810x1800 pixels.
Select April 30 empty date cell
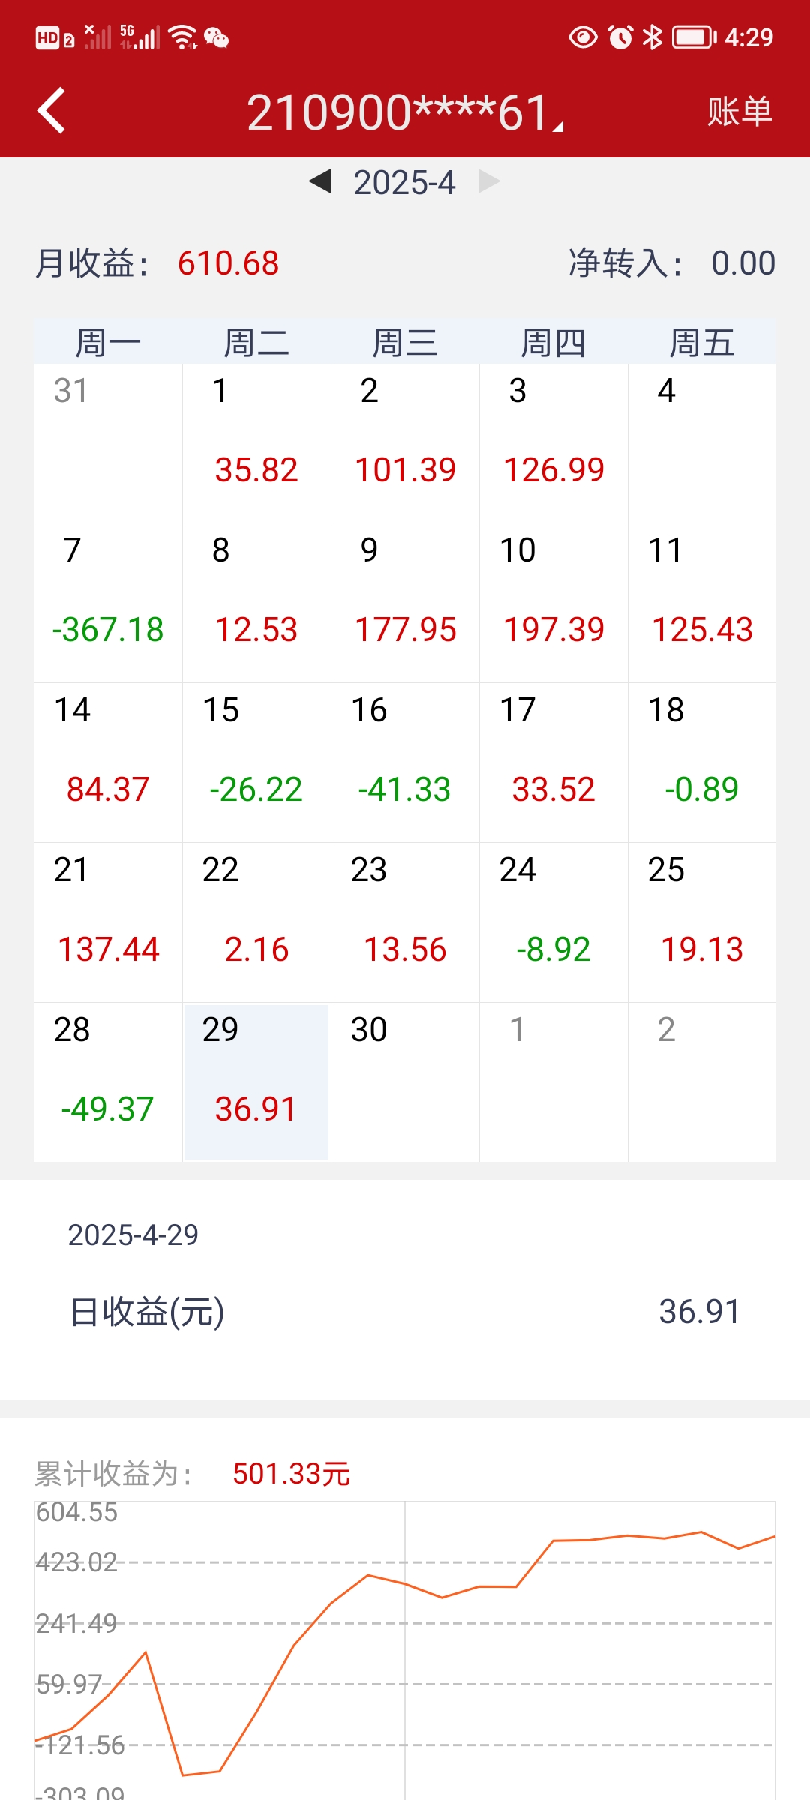(405, 1081)
